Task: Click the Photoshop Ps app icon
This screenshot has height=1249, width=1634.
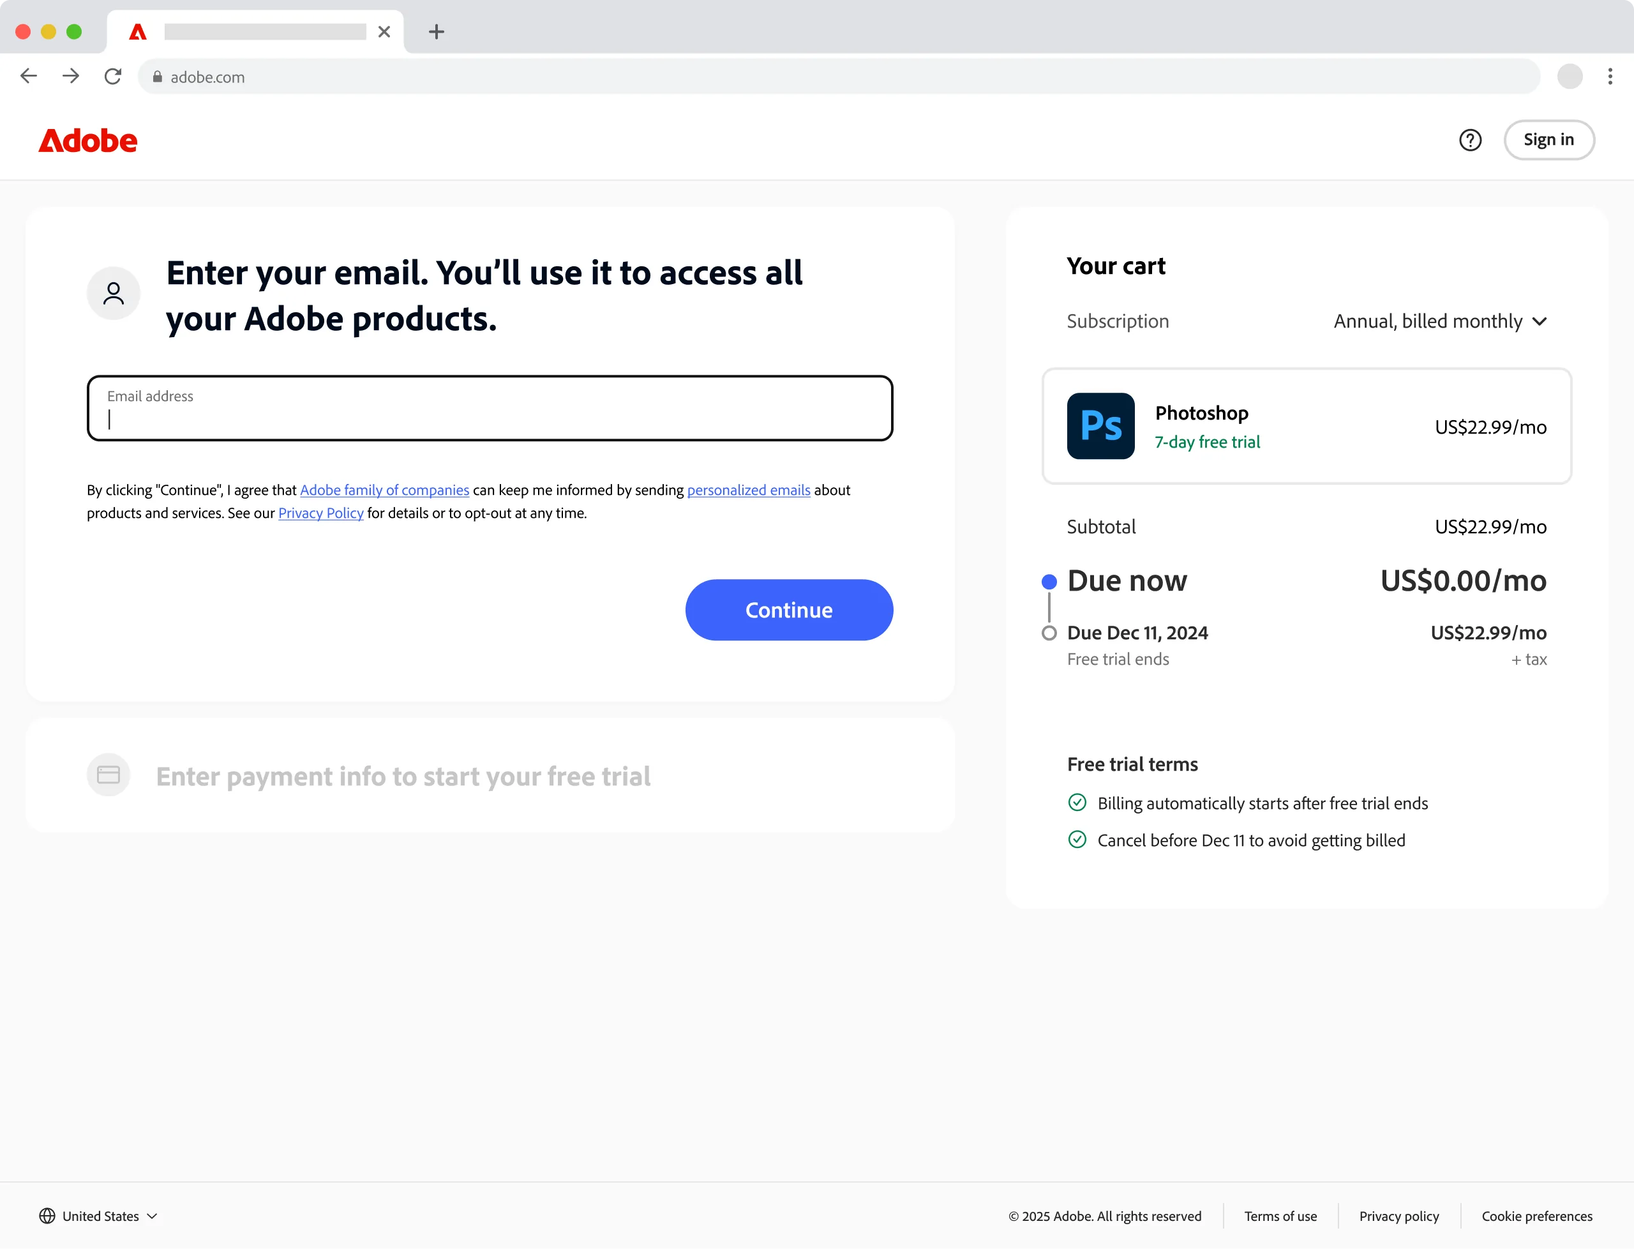Action: pos(1100,426)
